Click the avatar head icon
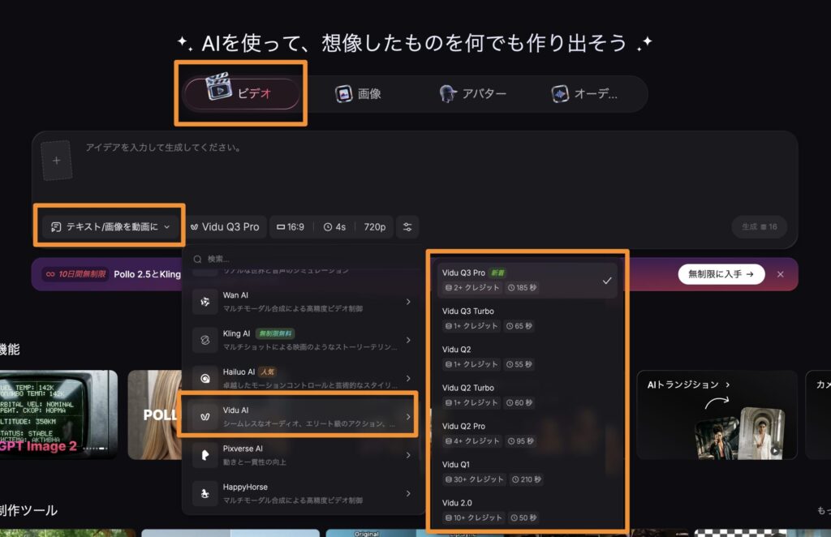 (x=448, y=94)
